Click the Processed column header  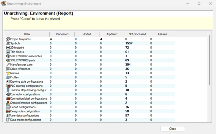tap(62, 34)
